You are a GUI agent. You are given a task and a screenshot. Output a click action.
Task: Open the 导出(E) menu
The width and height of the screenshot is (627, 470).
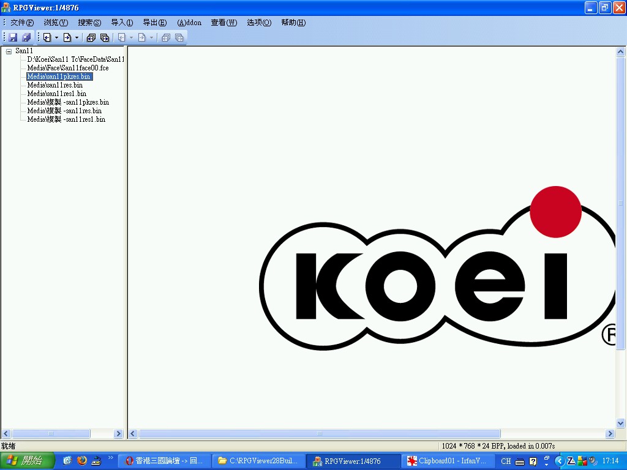155,23
